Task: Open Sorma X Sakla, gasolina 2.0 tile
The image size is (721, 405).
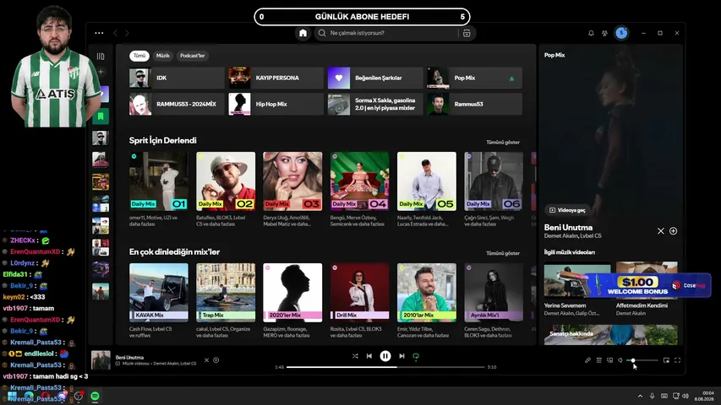Action: click(375, 105)
